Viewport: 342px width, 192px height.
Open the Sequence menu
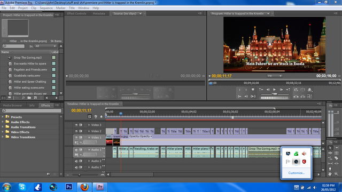(x=46, y=8)
